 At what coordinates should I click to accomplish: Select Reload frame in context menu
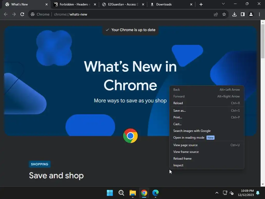(207, 159)
